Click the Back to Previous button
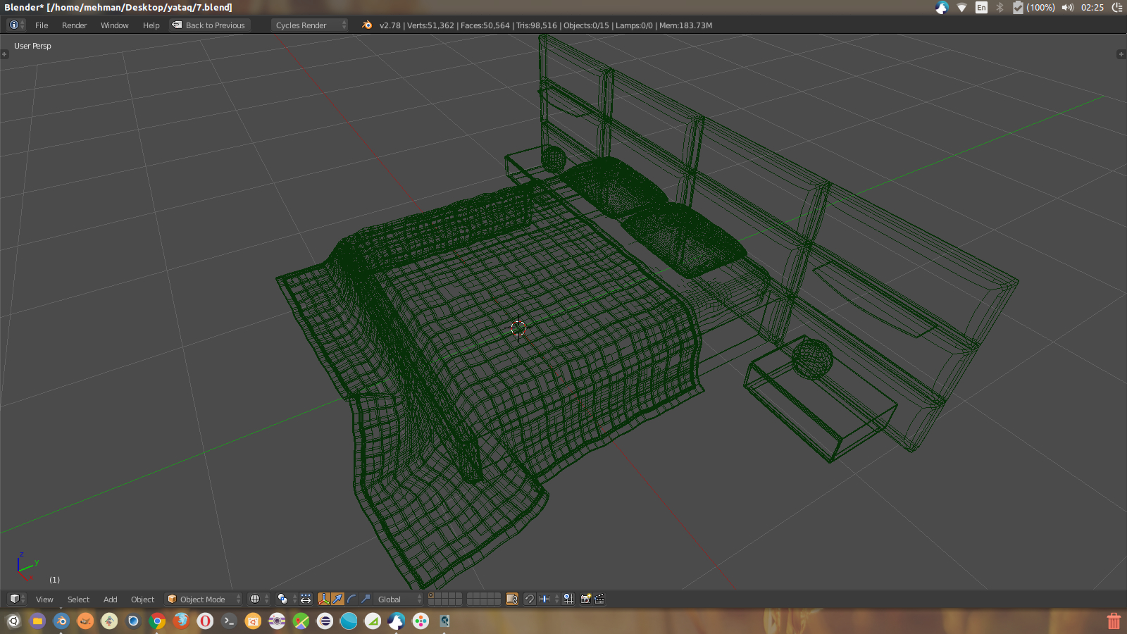The image size is (1127, 634). (208, 25)
